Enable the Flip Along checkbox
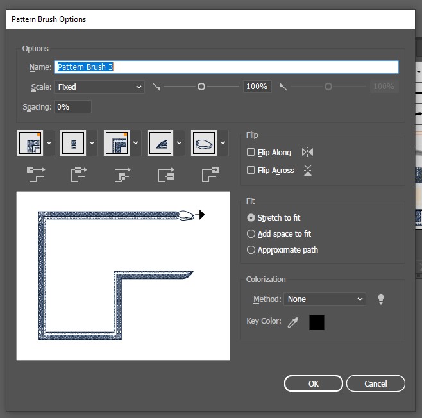This screenshot has height=418, width=422. 251,152
